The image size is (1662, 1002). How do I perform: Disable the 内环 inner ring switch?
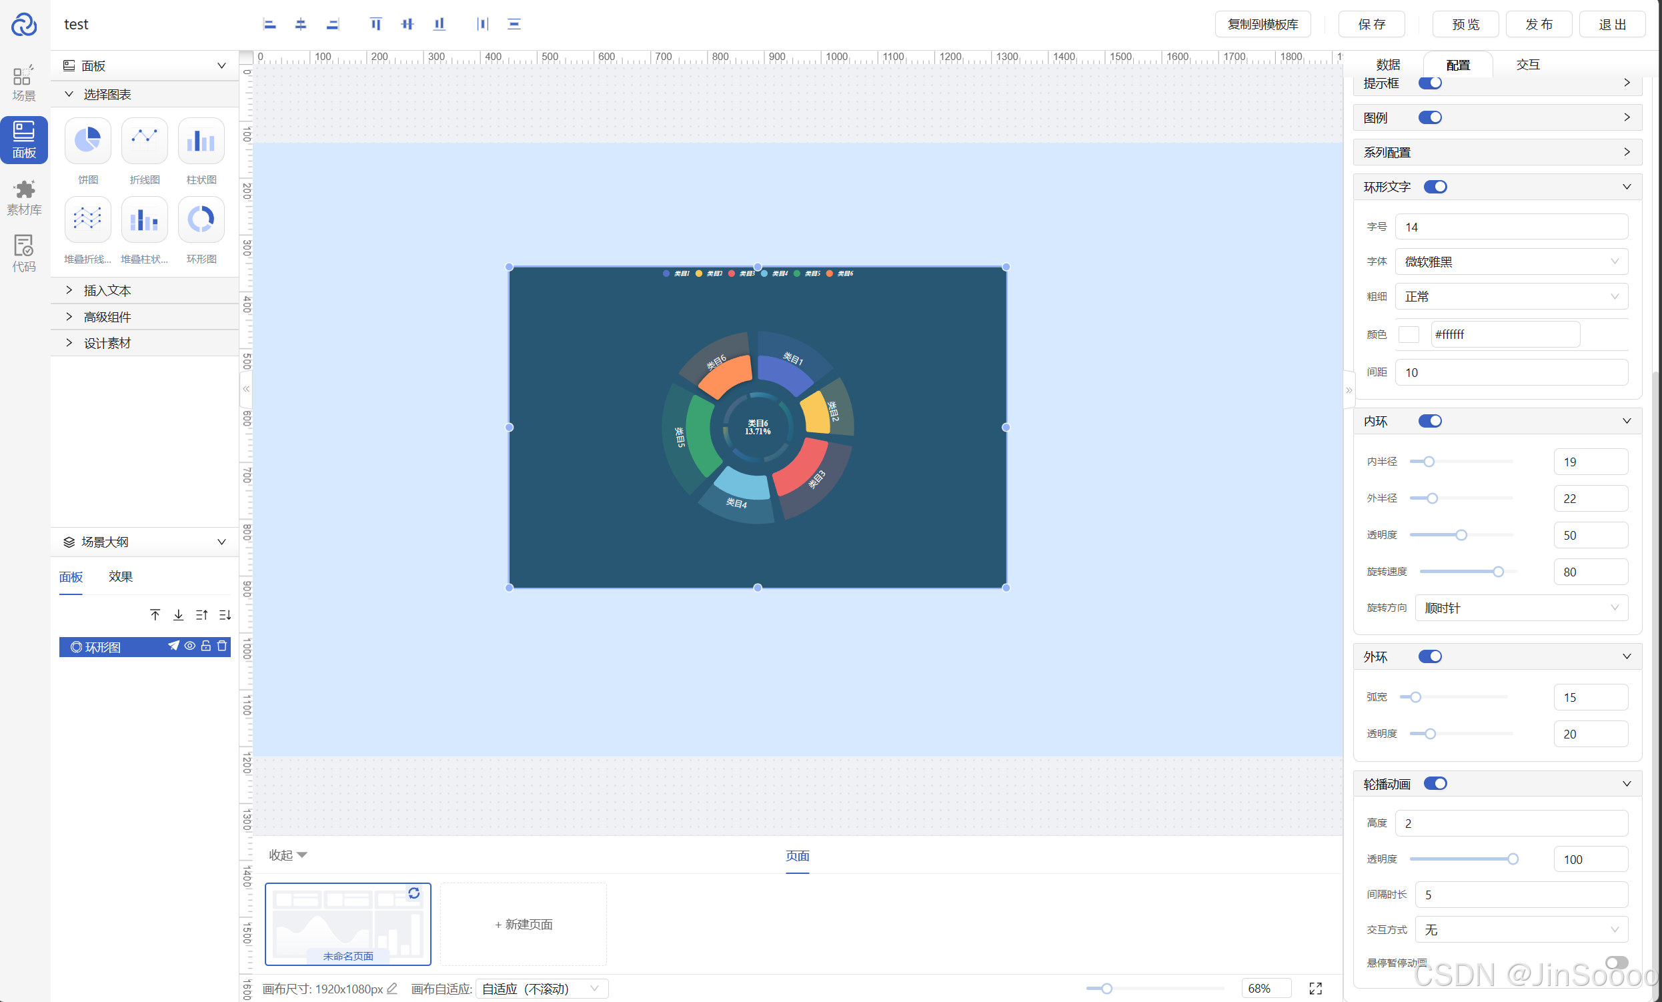[x=1429, y=421]
